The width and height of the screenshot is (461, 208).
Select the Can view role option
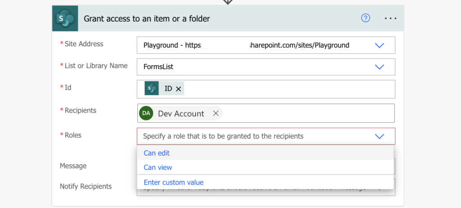266,168
